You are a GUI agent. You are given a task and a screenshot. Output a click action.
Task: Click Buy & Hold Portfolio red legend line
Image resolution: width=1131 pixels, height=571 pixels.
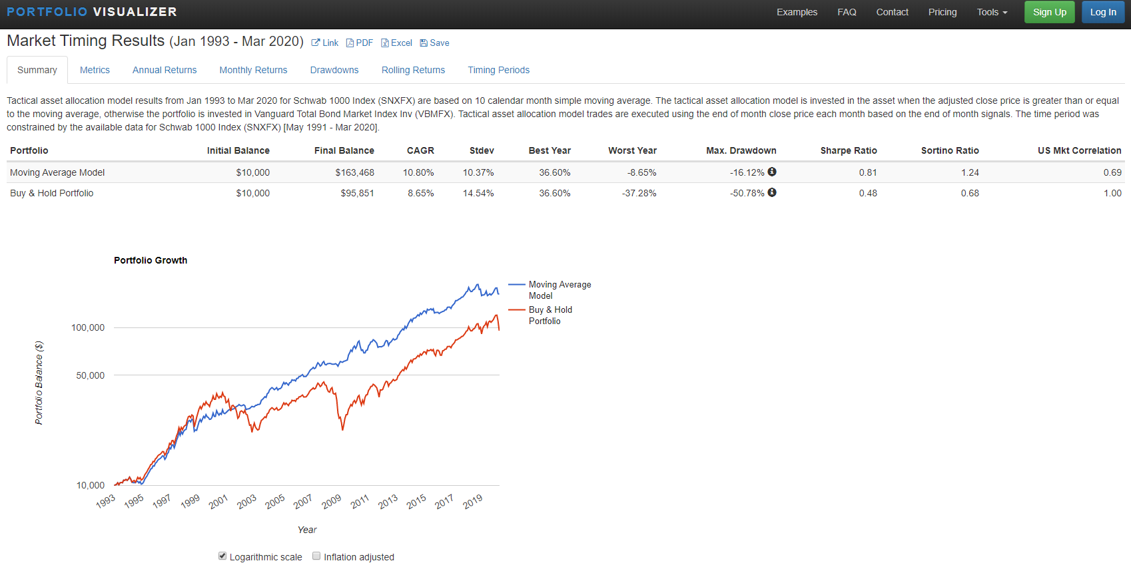click(517, 309)
